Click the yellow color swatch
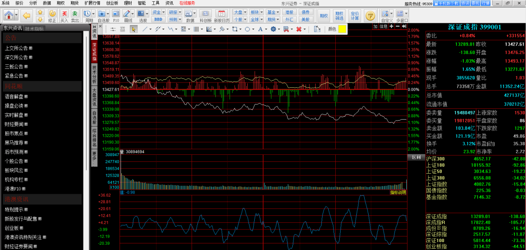The image size is (526, 250). coord(342,29)
